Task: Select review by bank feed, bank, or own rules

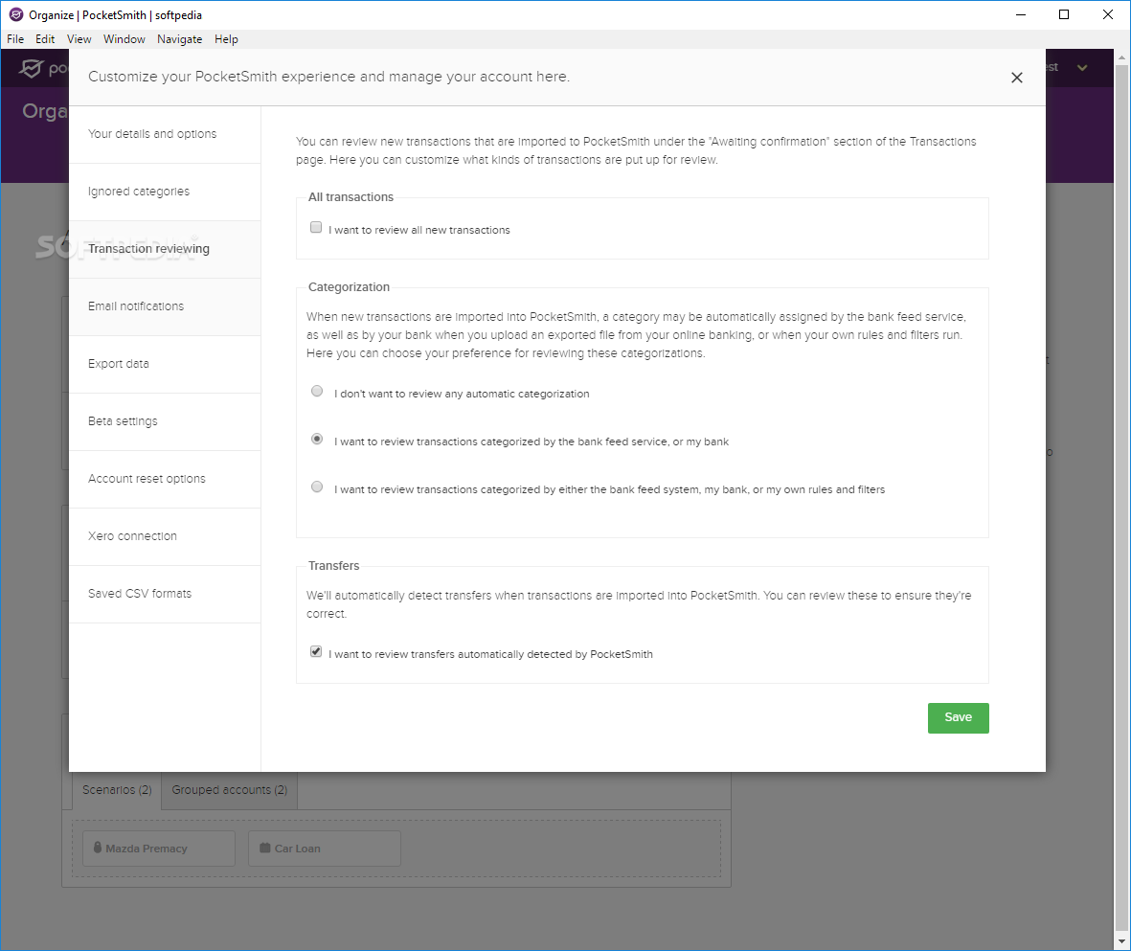Action: 317,487
